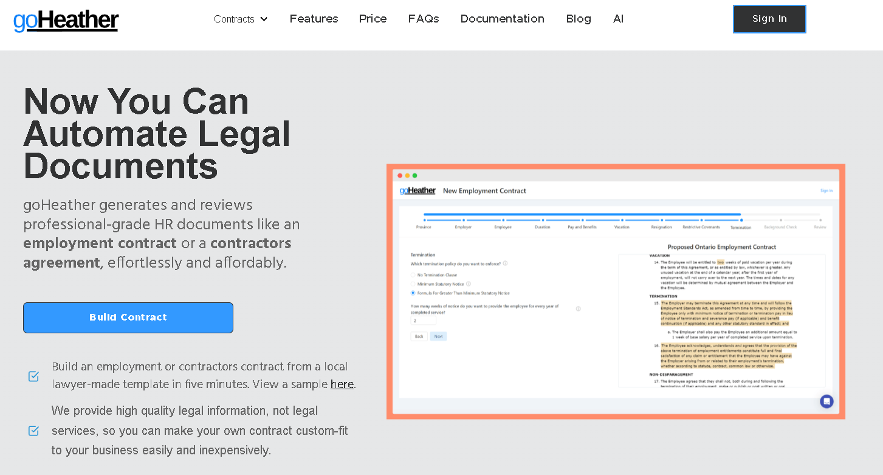Open the chat bubble icon
The height and width of the screenshot is (475, 883).
826,401
